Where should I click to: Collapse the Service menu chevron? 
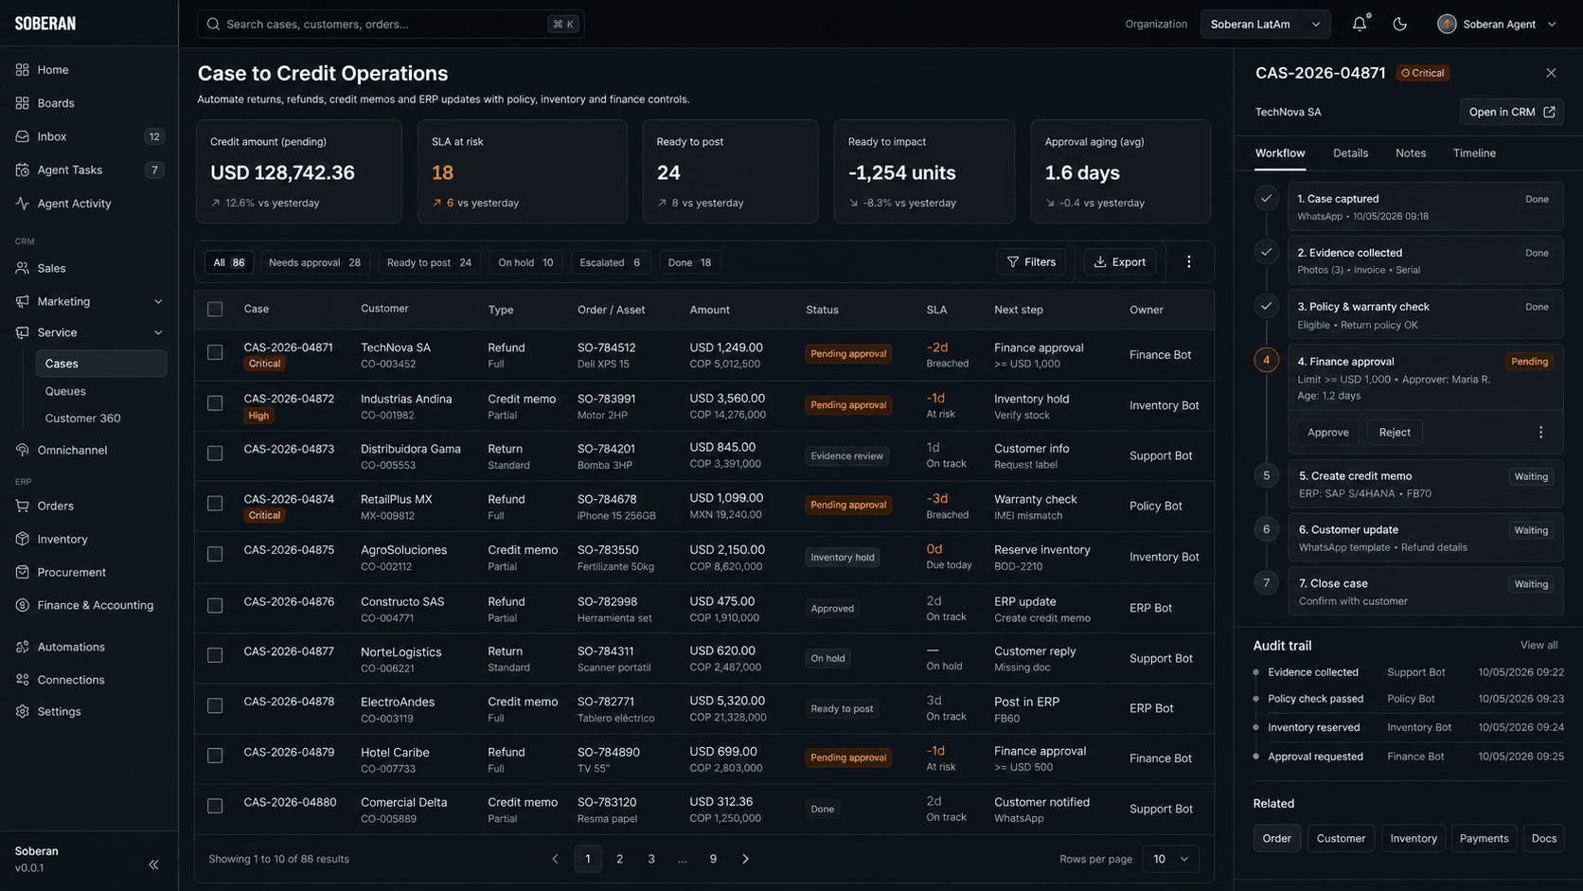pos(158,333)
